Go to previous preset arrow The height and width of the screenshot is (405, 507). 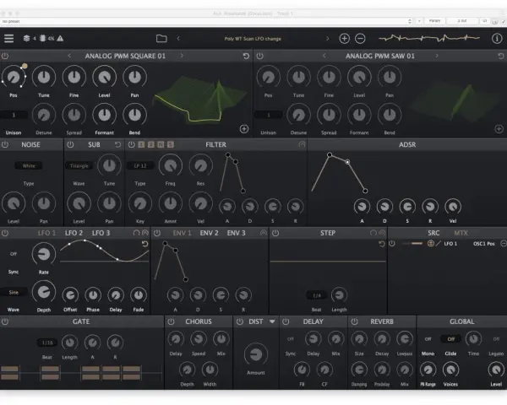(178, 39)
